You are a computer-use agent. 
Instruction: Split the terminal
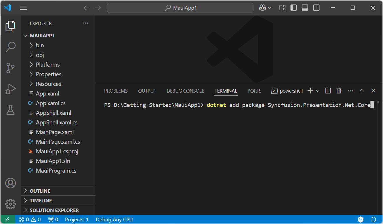(x=328, y=91)
